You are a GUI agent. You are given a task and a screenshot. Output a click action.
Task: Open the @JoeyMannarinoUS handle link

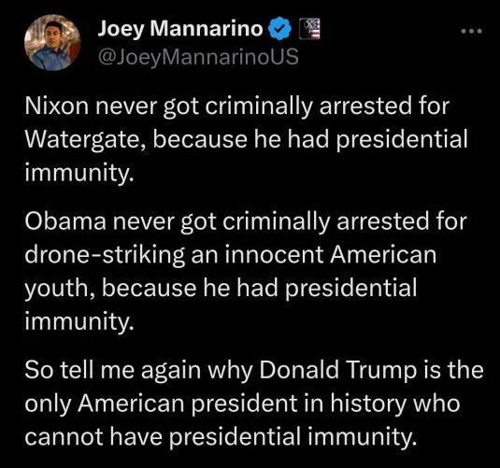[198, 57]
